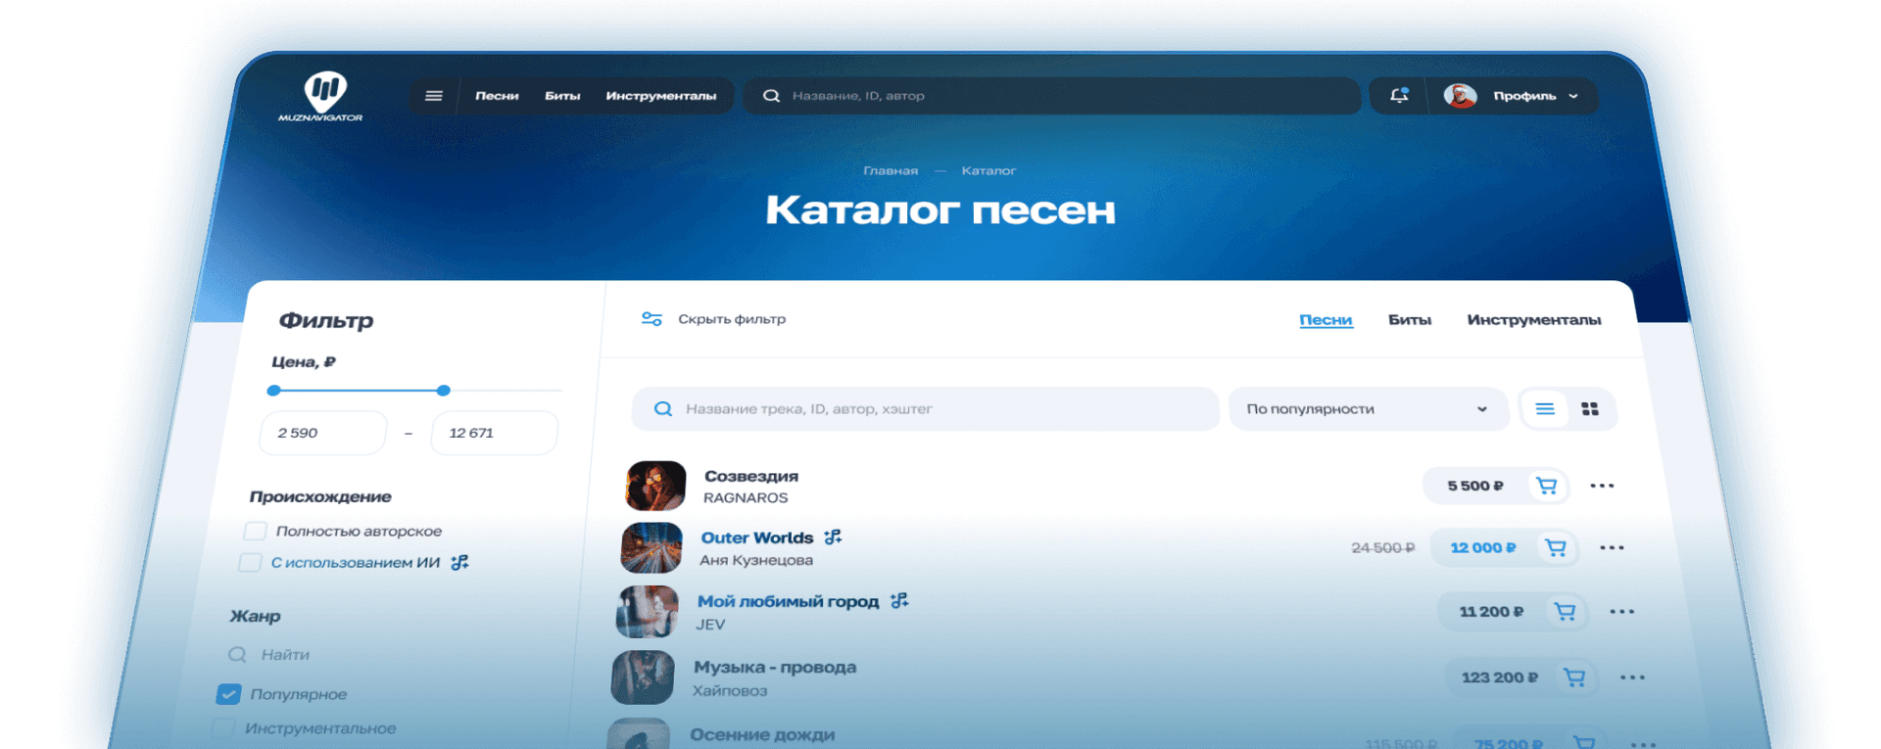Enable С использованием ИИ checkbox
The height and width of the screenshot is (749, 1881).
pyautogui.click(x=250, y=563)
